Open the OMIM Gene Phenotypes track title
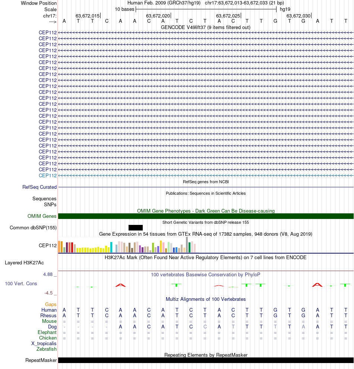 click(x=206, y=211)
